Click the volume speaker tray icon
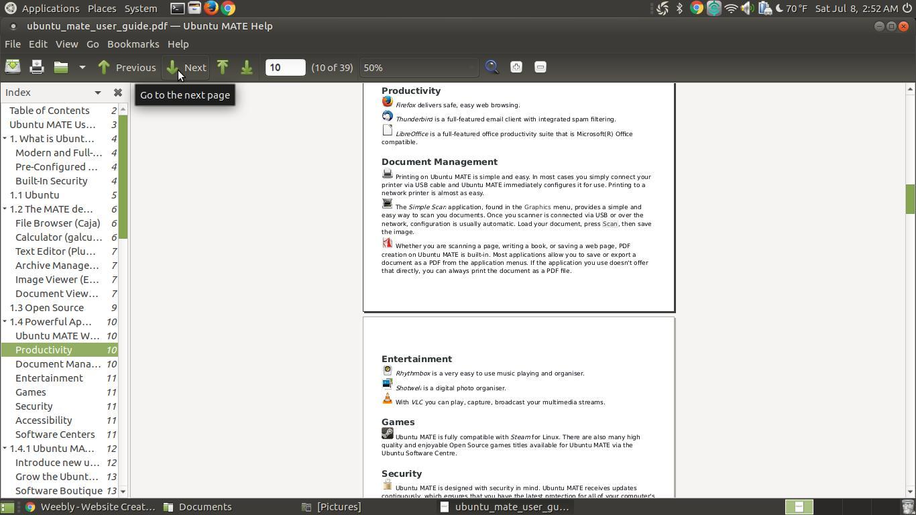Screen dimensions: 916x515 click(x=747, y=9)
